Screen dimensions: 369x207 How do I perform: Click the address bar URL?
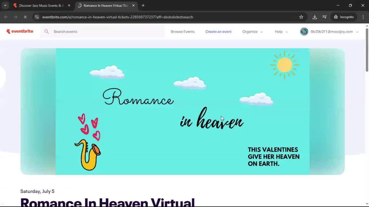(118, 17)
